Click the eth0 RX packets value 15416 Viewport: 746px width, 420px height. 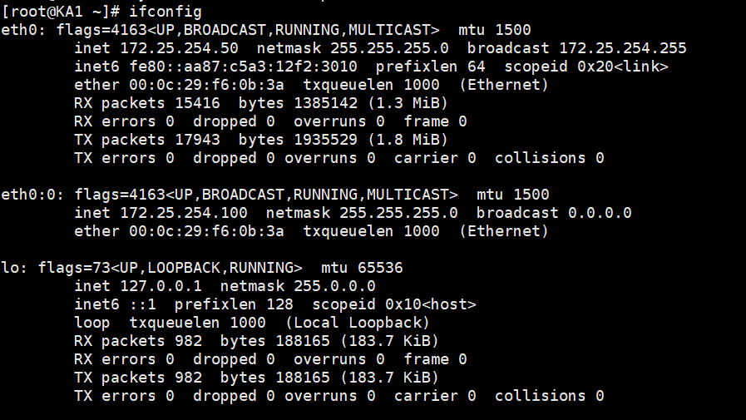pos(197,103)
